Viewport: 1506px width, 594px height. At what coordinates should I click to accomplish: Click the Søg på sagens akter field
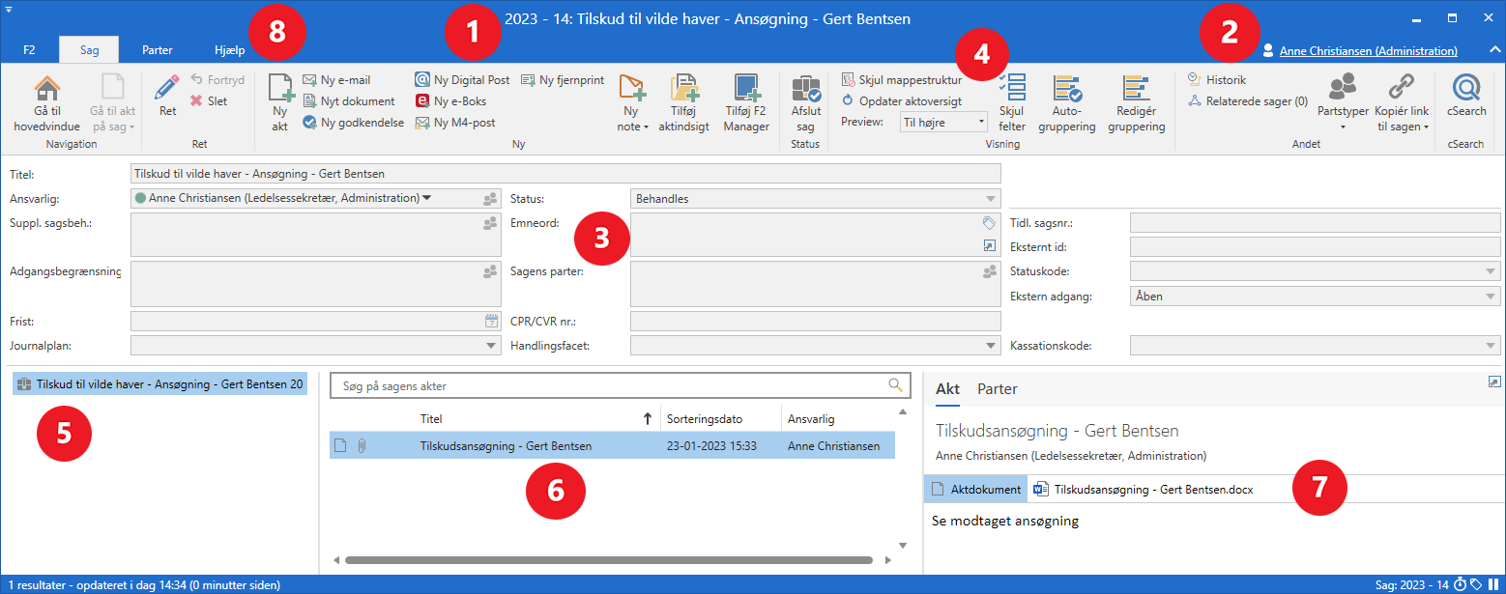pos(609,386)
